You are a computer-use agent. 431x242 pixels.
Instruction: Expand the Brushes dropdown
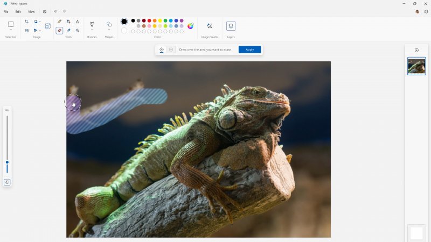[x=92, y=31]
